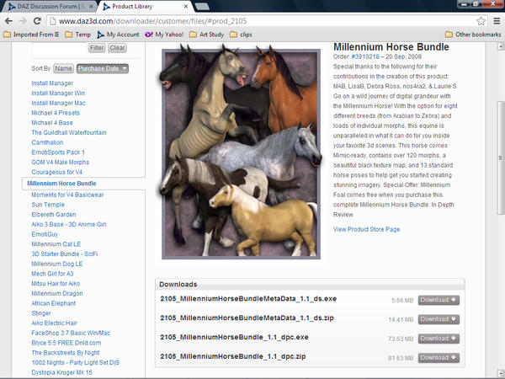Select the Product Library tab
The image size is (505, 379).
click(x=143, y=6)
